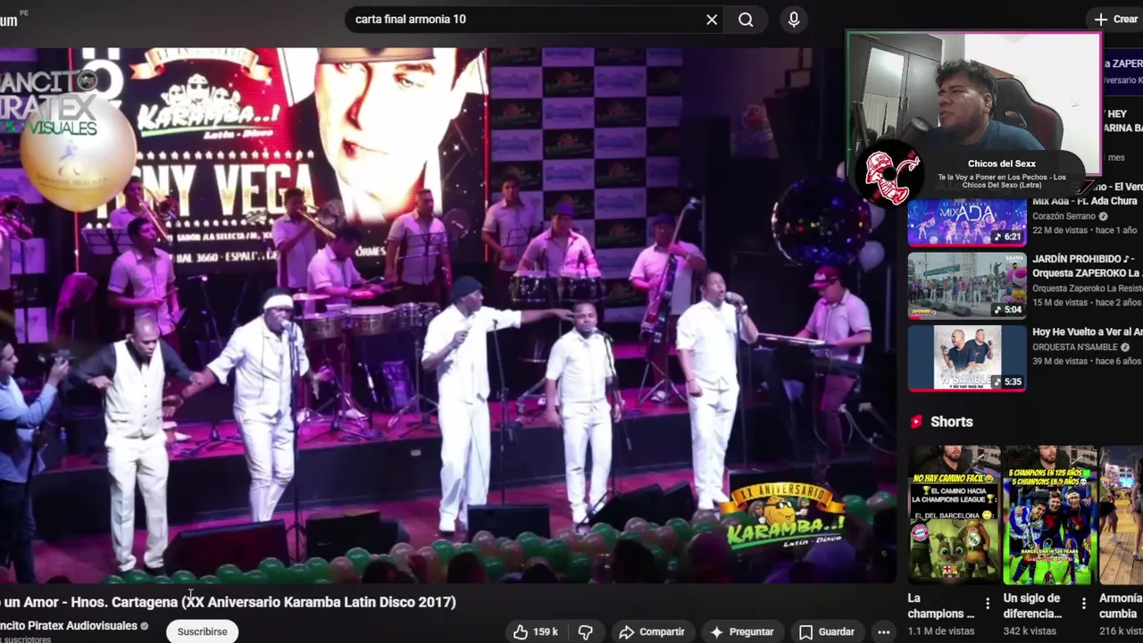The height and width of the screenshot is (643, 1143).
Task: Click the 'Un siglo de diferencia' short title
Action: [x=1032, y=605]
